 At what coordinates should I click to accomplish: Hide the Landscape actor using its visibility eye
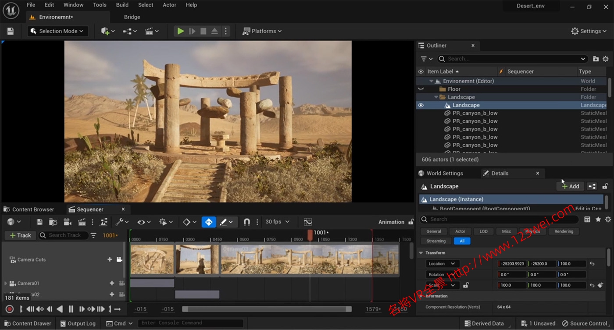tap(420, 105)
